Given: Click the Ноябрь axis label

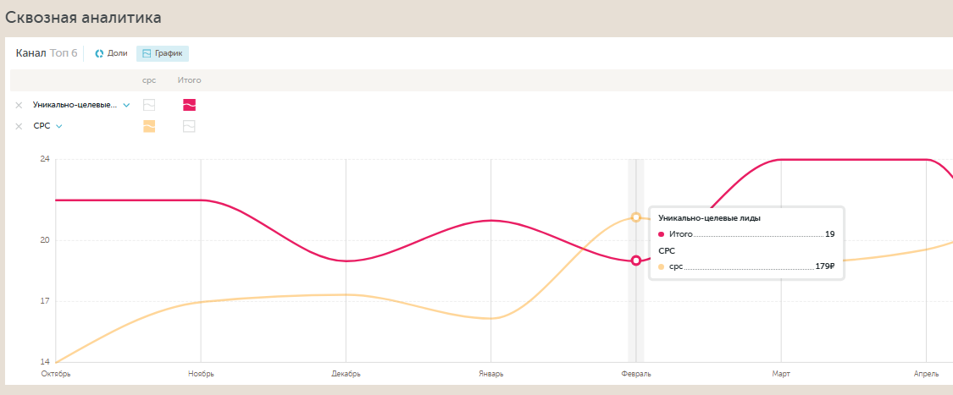Looking at the screenshot, I should pos(201,374).
